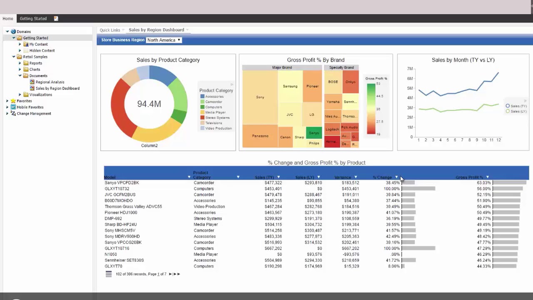The height and width of the screenshot is (300, 533).
Task: Collapse the Sales by Month legend arrow
Action: pyautogui.click(x=526, y=101)
